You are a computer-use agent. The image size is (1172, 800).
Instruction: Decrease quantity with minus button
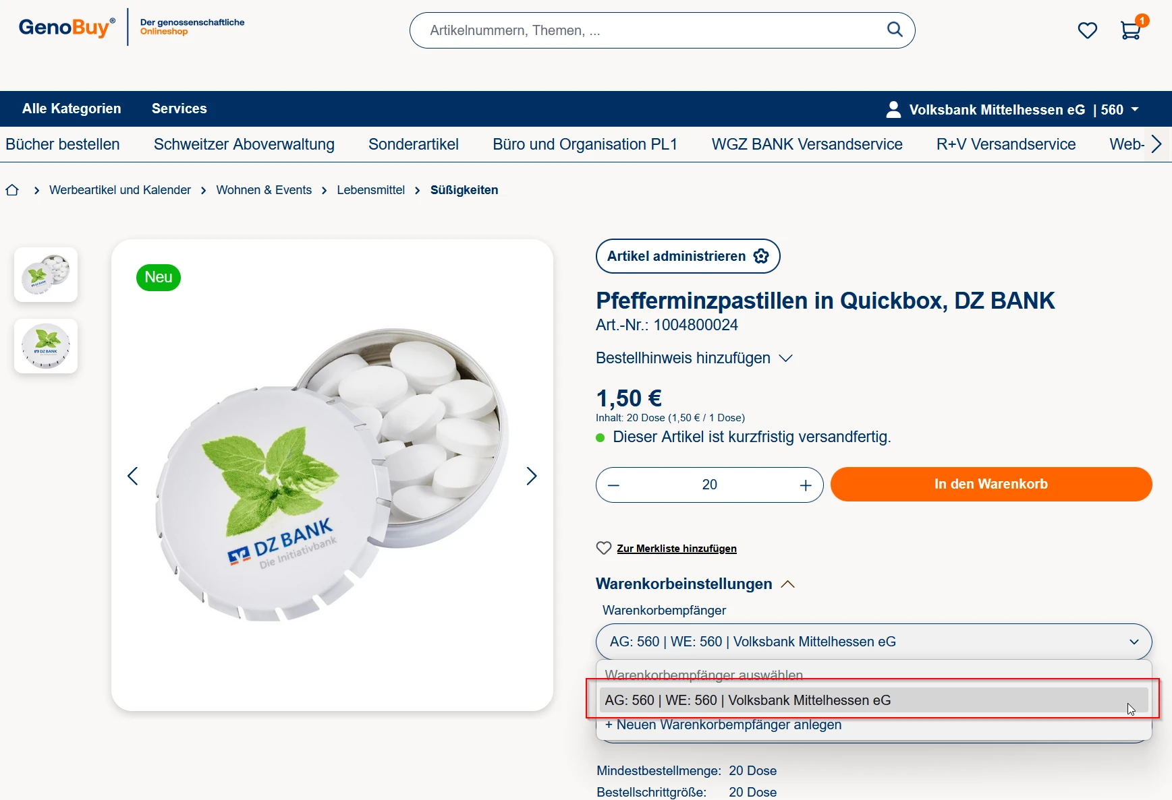pyautogui.click(x=613, y=485)
